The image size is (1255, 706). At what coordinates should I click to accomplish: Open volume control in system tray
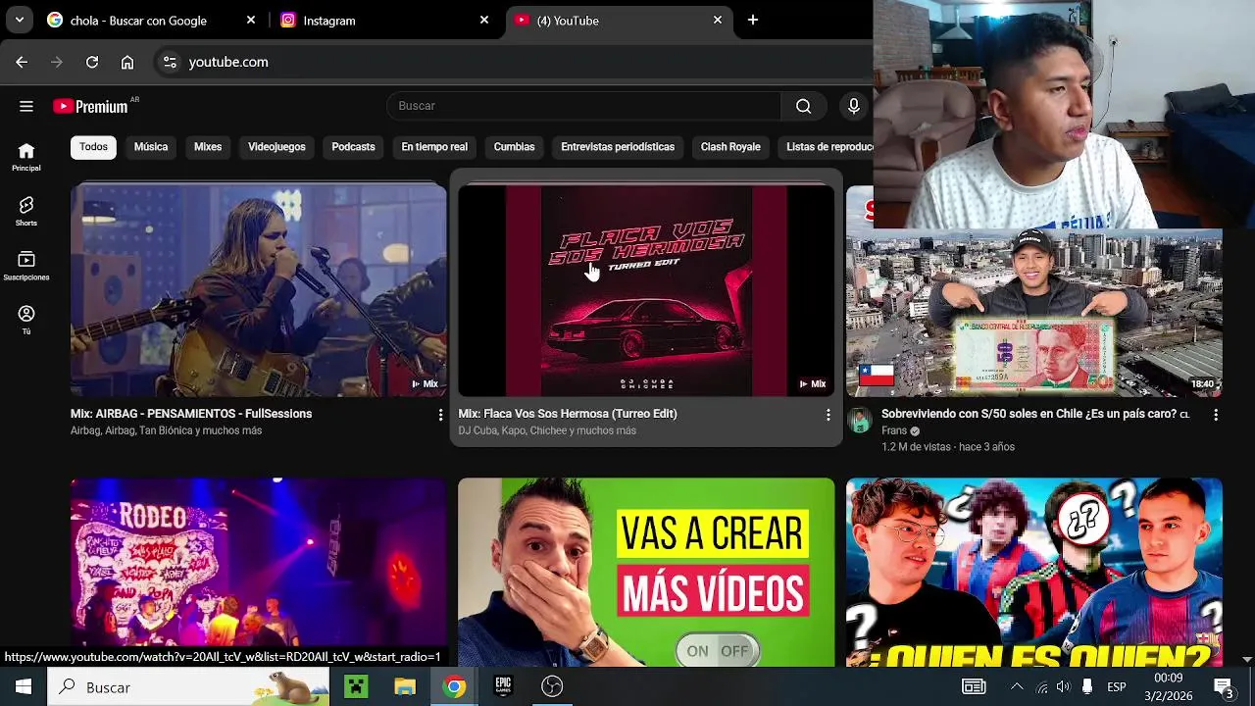(x=1062, y=686)
